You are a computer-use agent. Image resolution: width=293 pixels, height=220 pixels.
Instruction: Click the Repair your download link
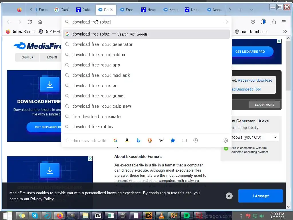pos(255,80)
